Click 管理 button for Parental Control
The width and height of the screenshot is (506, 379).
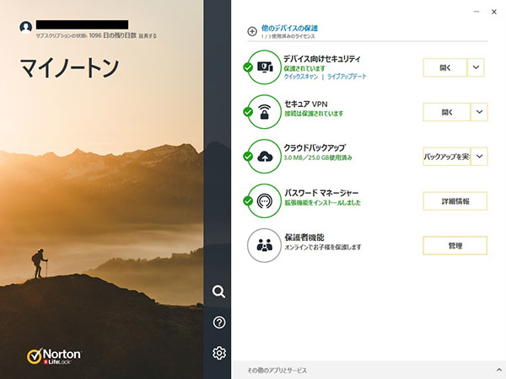click(455, 246)
